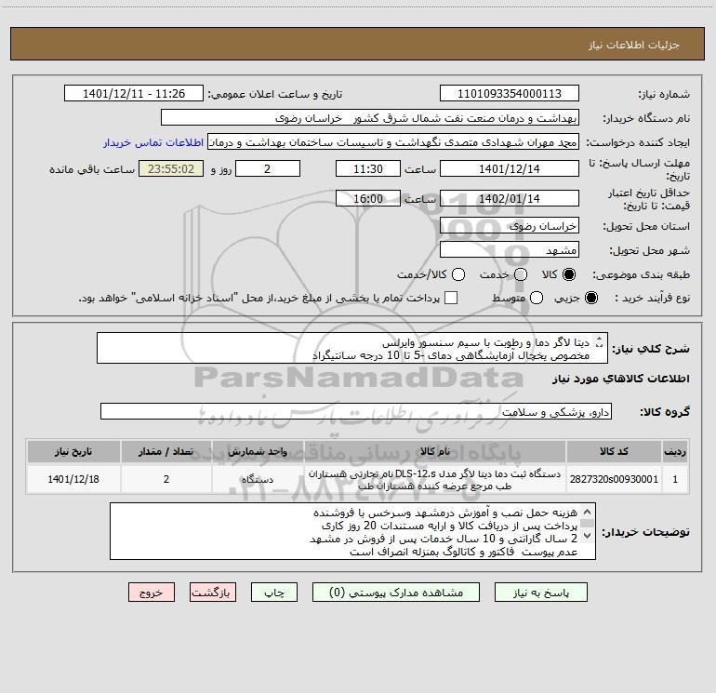This screenshot has width=716, height=693.
Task: Click days remaining field showing 2
Action: click(268, 168)
